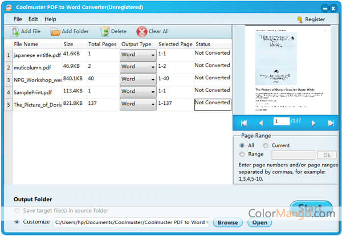Image resolution: width=342 pixels, height=236 pixels.
Task: Click the Open output folder button
Action: [260, 222]
